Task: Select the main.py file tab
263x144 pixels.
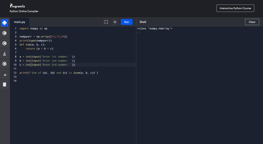Action: [x=19, y=22]
